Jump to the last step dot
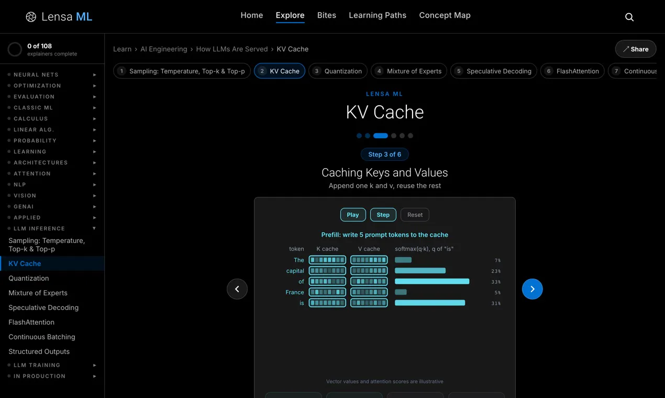The image size is (665, 398). pyautogui.click(x=411, y=136)
